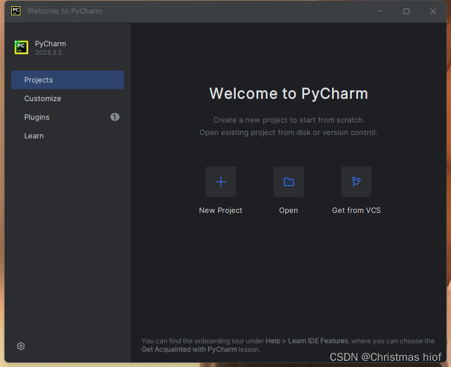
Task: Click the Get from VCS branch icon
Action: [356, 182]
